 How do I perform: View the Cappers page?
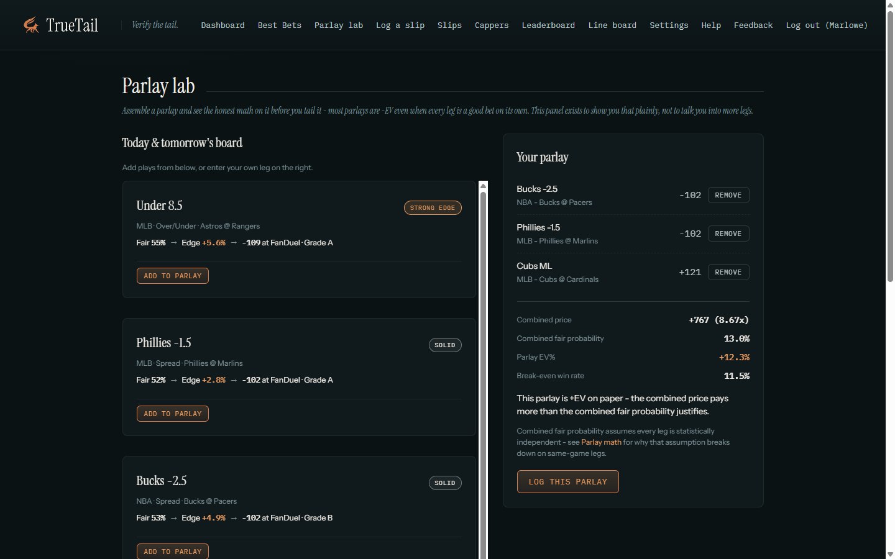coord(492,25)
